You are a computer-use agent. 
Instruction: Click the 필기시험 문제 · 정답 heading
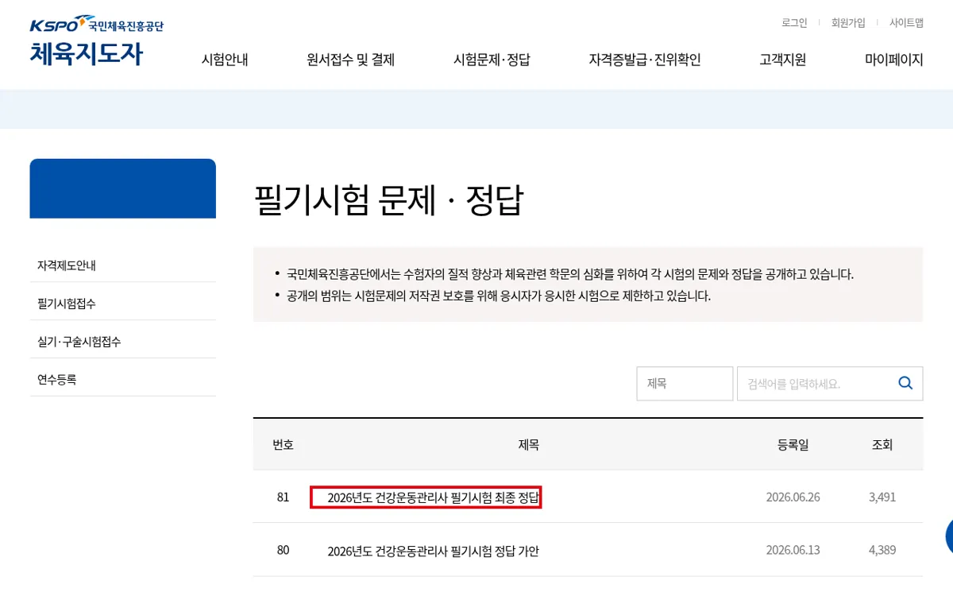[x=388, y=199]
